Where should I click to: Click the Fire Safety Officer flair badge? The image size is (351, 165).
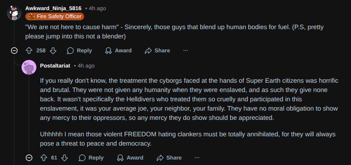tap(55, 16)
